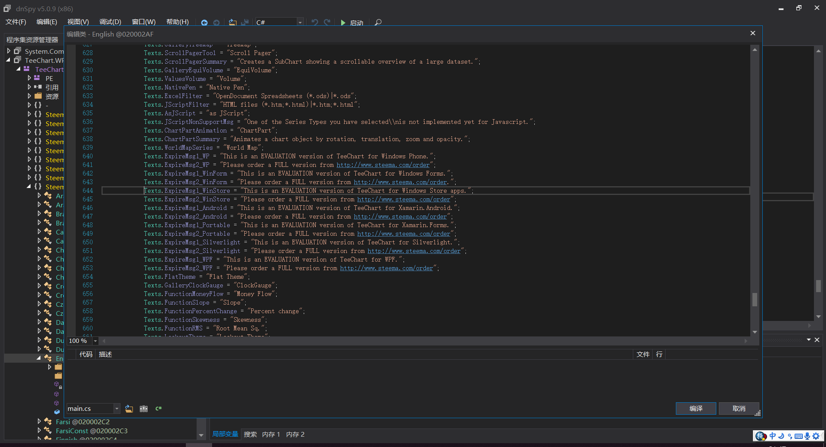Click the navigate forward arrow icon
Screen dimensions: 826x447
pyautogui.click(x=217, y=23)
